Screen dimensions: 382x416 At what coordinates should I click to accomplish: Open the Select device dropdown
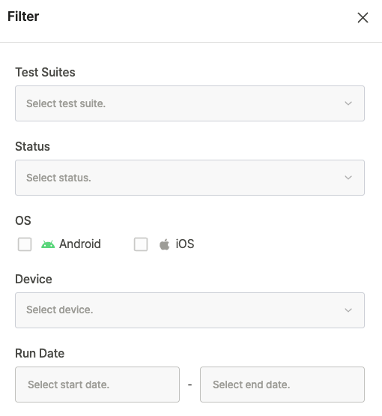[x=190, y=310]
